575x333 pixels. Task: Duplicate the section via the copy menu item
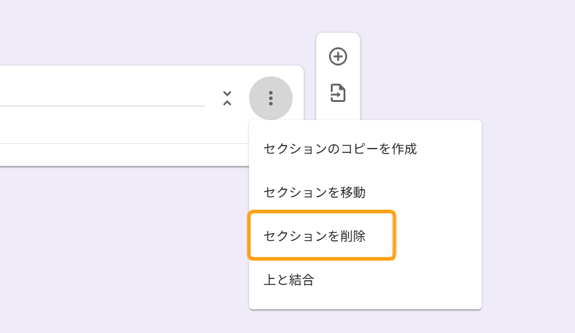[x=340, y=149]
